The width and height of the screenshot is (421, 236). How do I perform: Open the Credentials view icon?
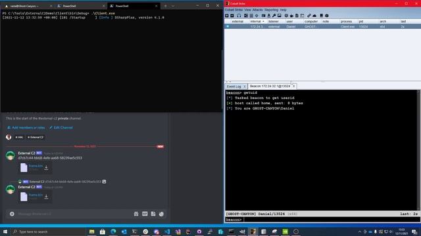click(263, 16)
